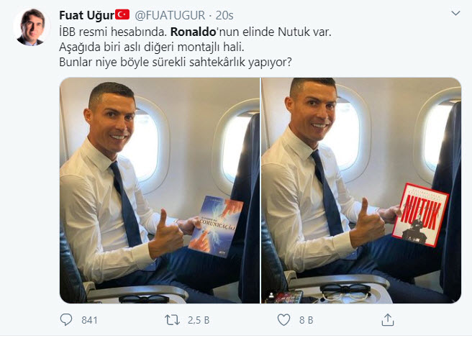Click the Turkish flag emoji

pos(122,14)
